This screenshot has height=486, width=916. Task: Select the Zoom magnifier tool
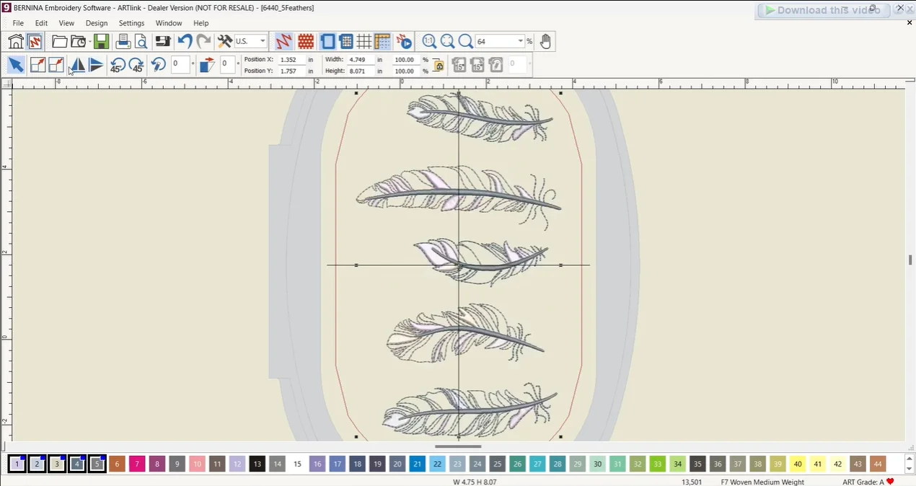tap(465, 41)
